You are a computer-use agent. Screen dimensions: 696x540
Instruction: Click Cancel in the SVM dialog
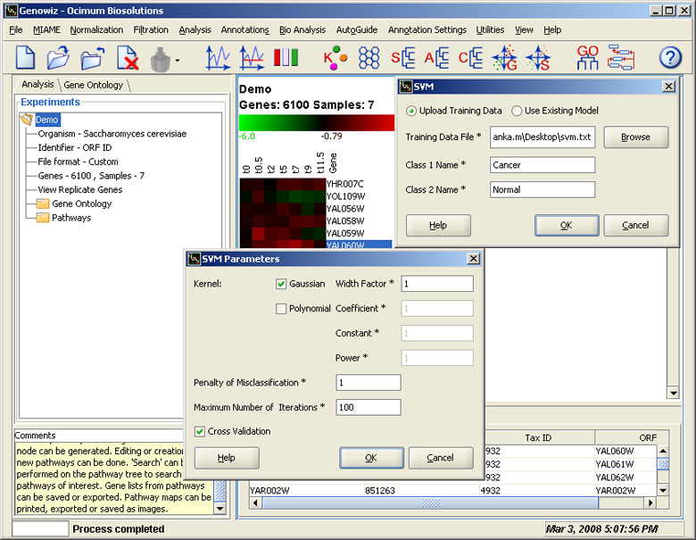point(635,225)
